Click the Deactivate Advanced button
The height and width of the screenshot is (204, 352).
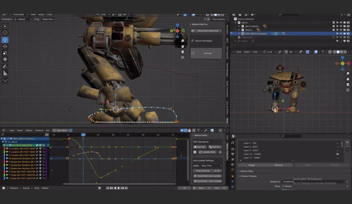[x=206, y=31]
